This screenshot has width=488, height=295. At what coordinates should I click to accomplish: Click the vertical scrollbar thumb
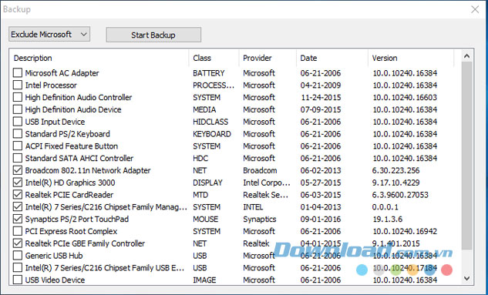(x=466, y=156)
